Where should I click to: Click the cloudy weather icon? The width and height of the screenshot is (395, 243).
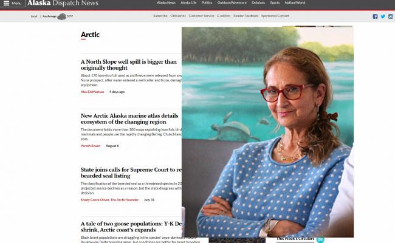(x=61, y=16)
